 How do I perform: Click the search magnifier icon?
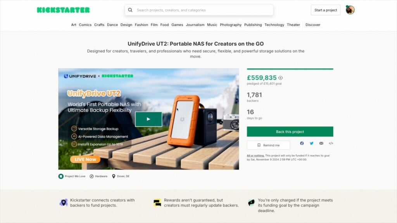(130, 10)
